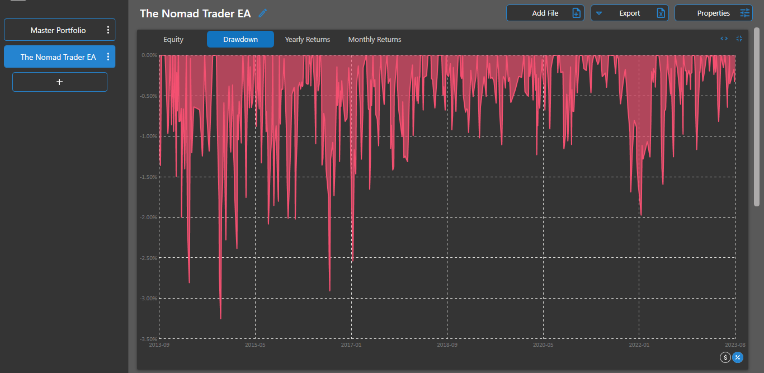Click the -3.50% y-axis label
This screenshot has width=764, height=373.
click(x=148, y=339)
